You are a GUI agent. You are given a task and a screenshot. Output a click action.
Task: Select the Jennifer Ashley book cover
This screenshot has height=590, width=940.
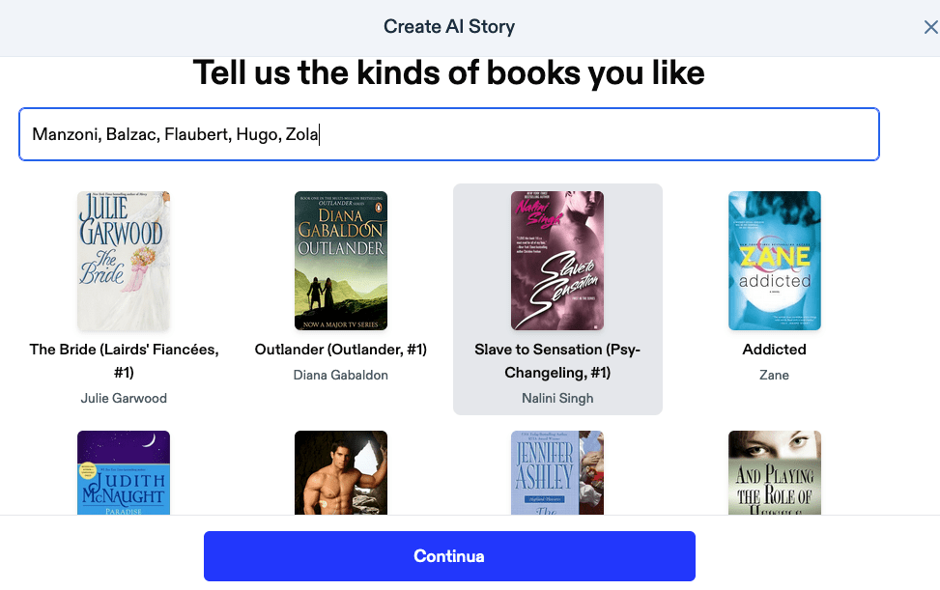tap(557, 472)
